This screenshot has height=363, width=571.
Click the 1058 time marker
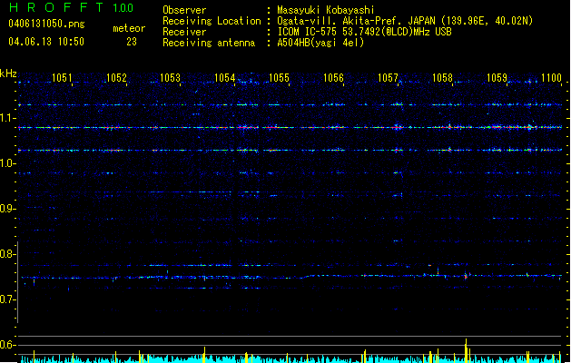click(x=442, y=77)
